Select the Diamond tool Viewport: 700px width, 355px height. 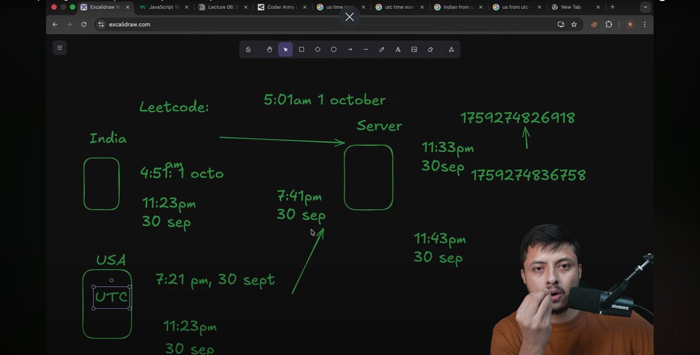click(x=318, y=50)
